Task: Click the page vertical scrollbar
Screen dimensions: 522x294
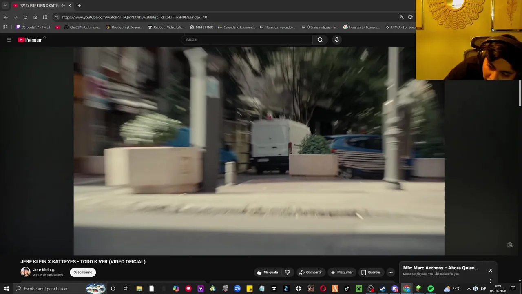Action: coord(520,93)
